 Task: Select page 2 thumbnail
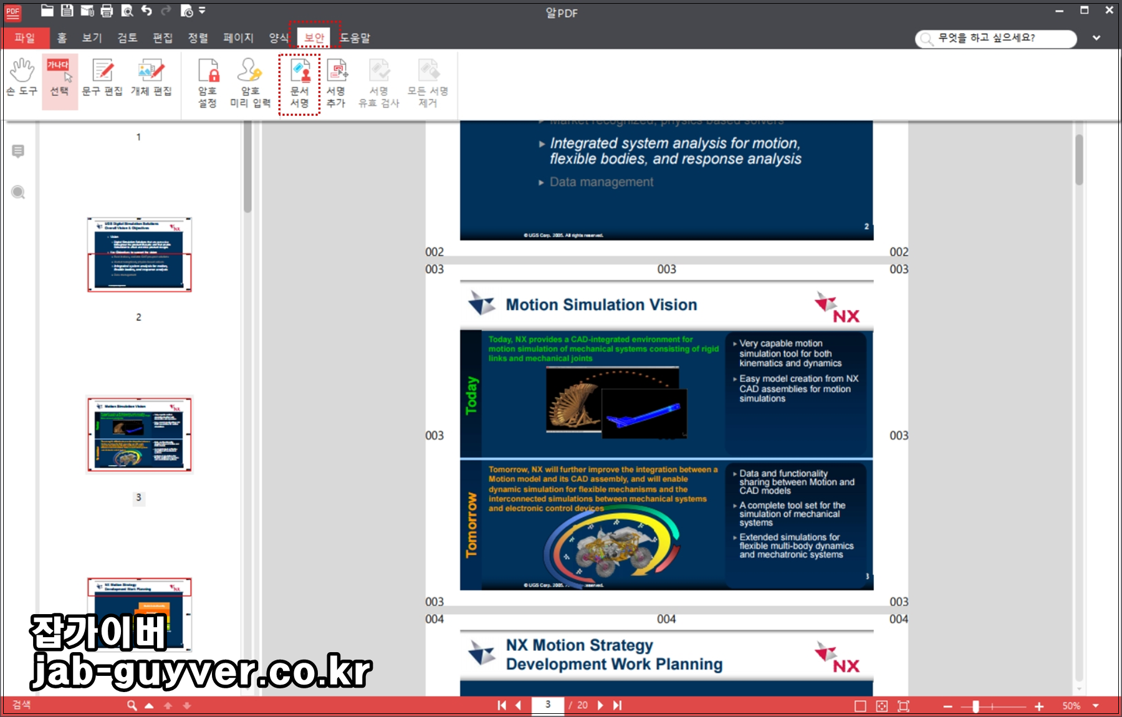pyautogui.click(x=139, y=254)
